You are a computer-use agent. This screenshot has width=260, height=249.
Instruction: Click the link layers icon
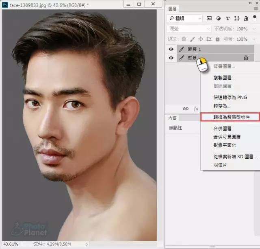pos(186,109)
